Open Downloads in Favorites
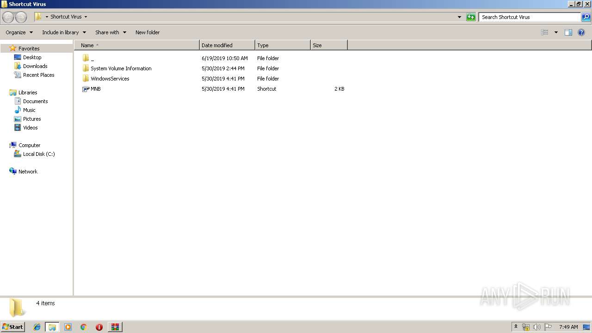This screenshot has height=333, width=592. [35, 66]
